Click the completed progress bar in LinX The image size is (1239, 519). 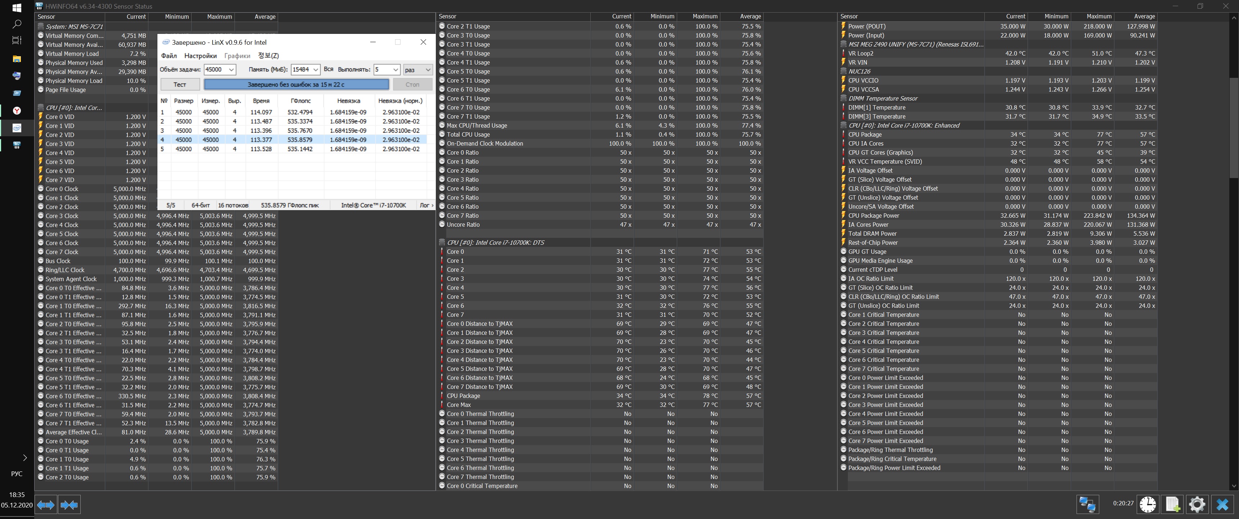coord(296,84)
